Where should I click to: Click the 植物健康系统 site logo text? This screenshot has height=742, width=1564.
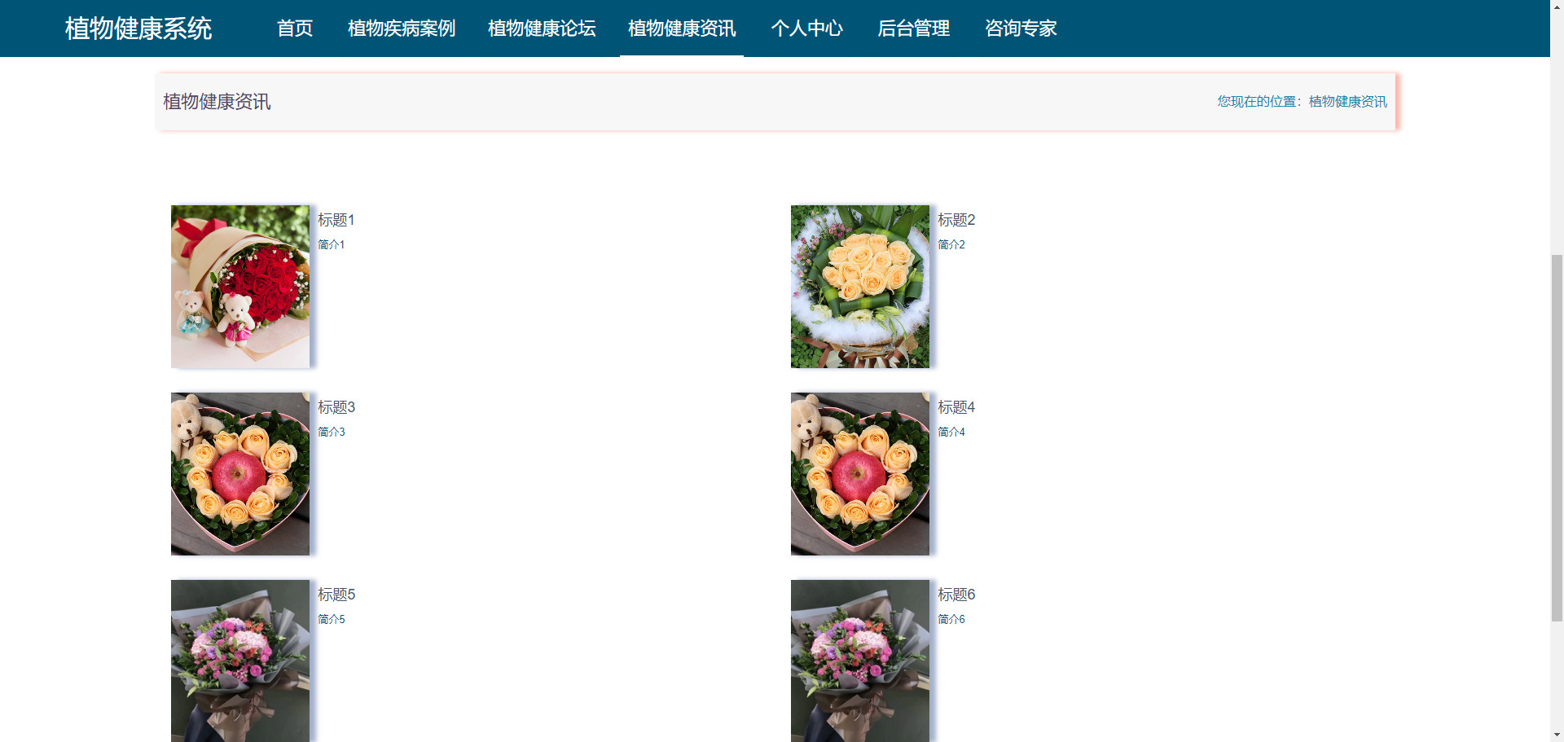[x=138, y=29]
